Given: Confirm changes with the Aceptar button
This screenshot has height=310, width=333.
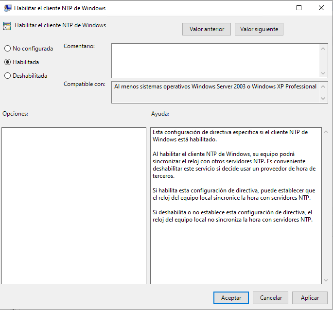Looking at the screenshot, I should pyautogui.click(x=231, y=298).
